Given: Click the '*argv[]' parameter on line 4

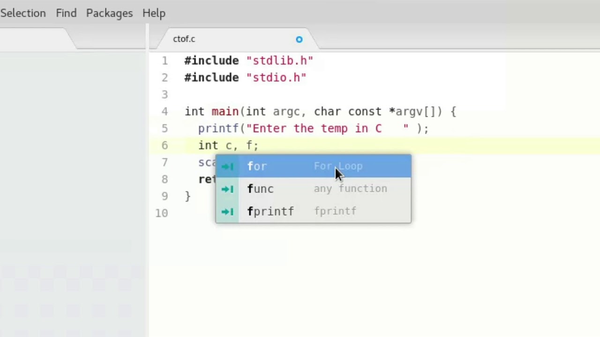Looking at the screenshot, I should [412, 111].
